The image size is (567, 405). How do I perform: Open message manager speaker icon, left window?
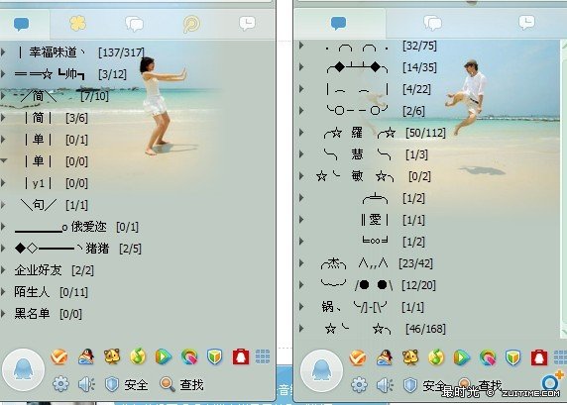87,384
